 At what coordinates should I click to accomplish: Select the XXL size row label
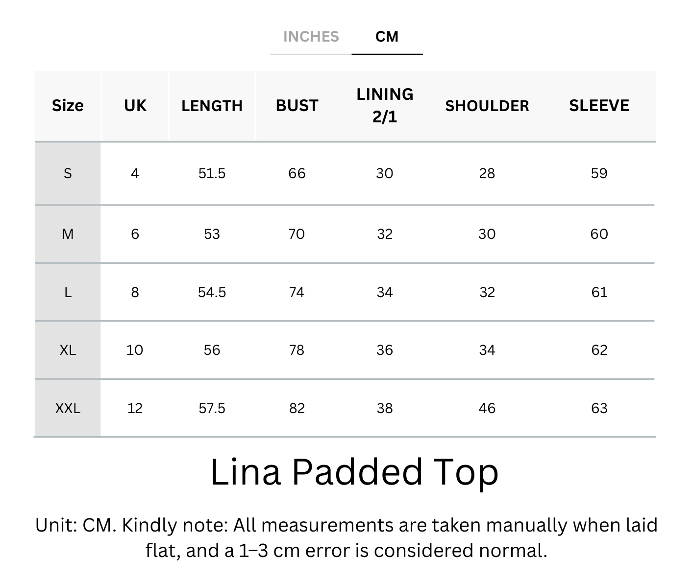[68, 408]
